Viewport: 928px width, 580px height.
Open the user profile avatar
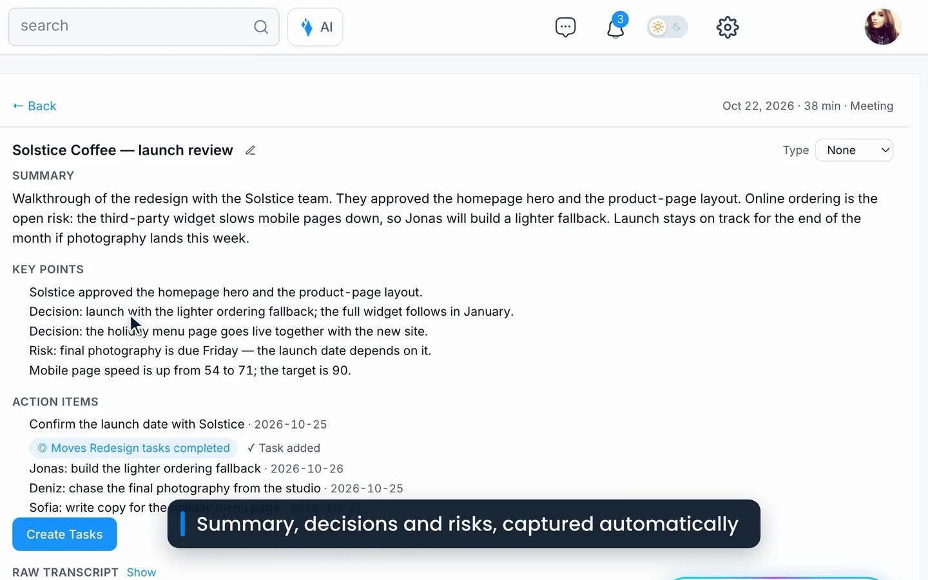pyautogui.click(x=882, y=27)
